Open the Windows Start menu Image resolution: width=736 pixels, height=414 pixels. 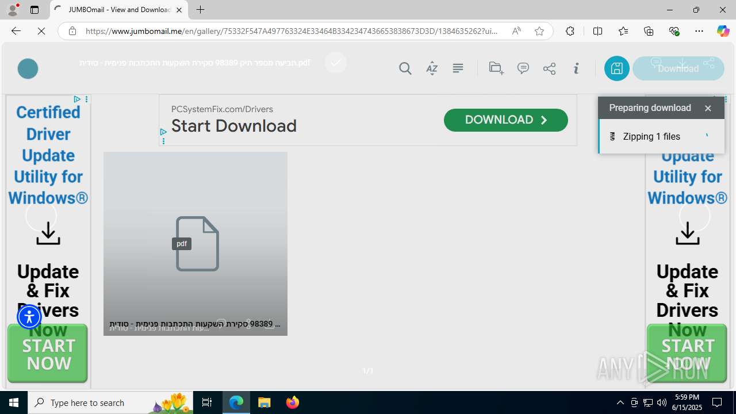[14, 402]
